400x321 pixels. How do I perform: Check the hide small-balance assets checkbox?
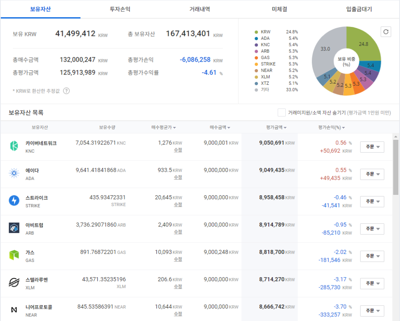pyautogui.click(x=282, y=113)
